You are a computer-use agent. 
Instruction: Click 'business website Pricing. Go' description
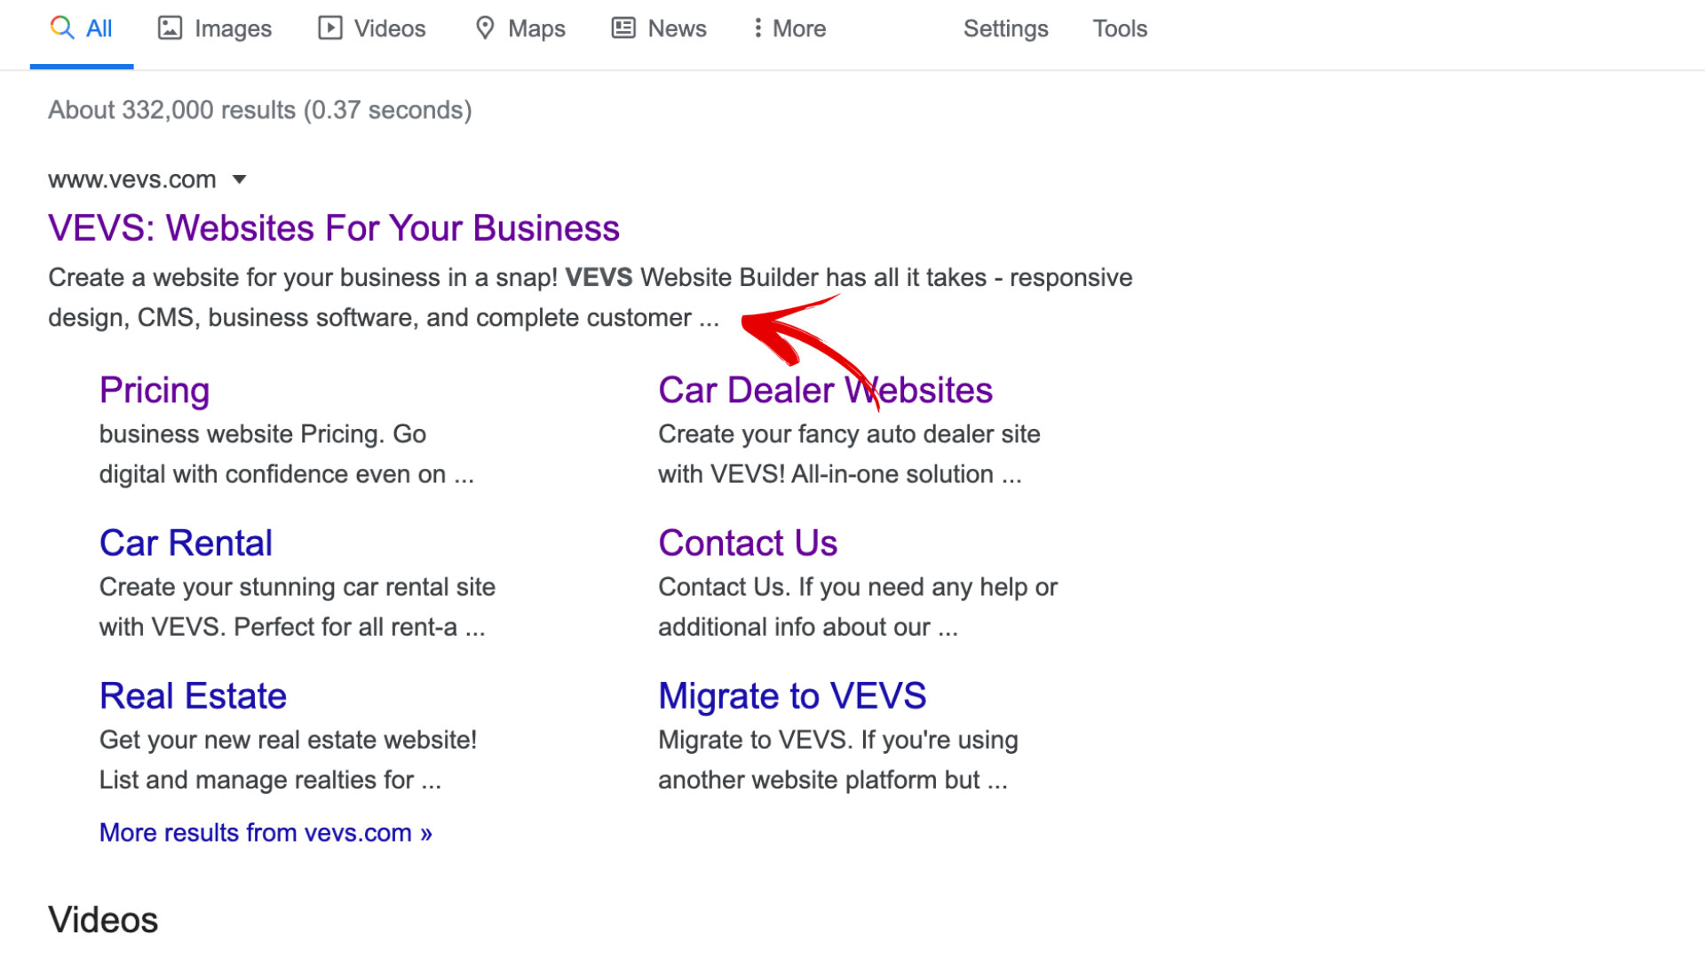coord(263,434)
